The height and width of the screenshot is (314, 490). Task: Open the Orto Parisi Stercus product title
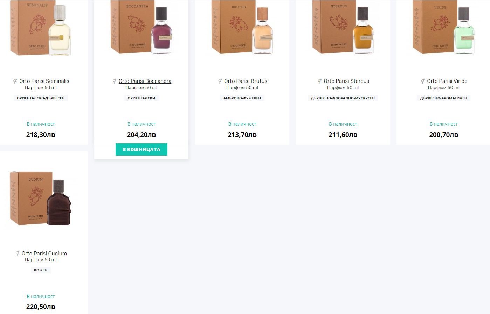pyautogui.click(x=346, y=81)
